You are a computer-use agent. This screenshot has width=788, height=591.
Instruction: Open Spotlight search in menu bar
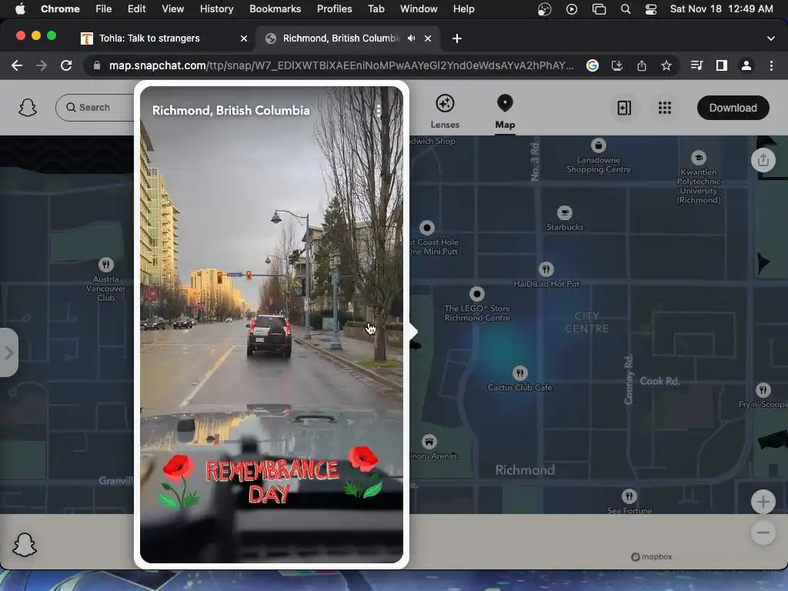pyautogui.click(x=625, y=9)
